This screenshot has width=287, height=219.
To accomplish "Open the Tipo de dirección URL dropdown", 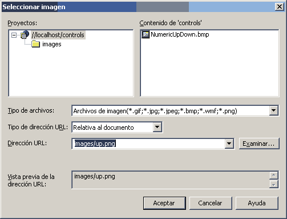I will click(157, 127).
